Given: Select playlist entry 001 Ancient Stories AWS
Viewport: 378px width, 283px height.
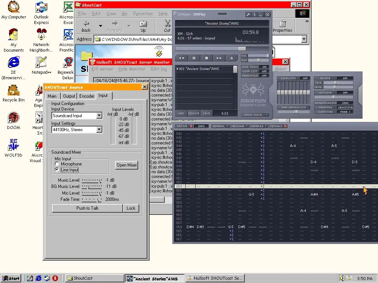Looking at the screenshot, I should tap(205, 69).
